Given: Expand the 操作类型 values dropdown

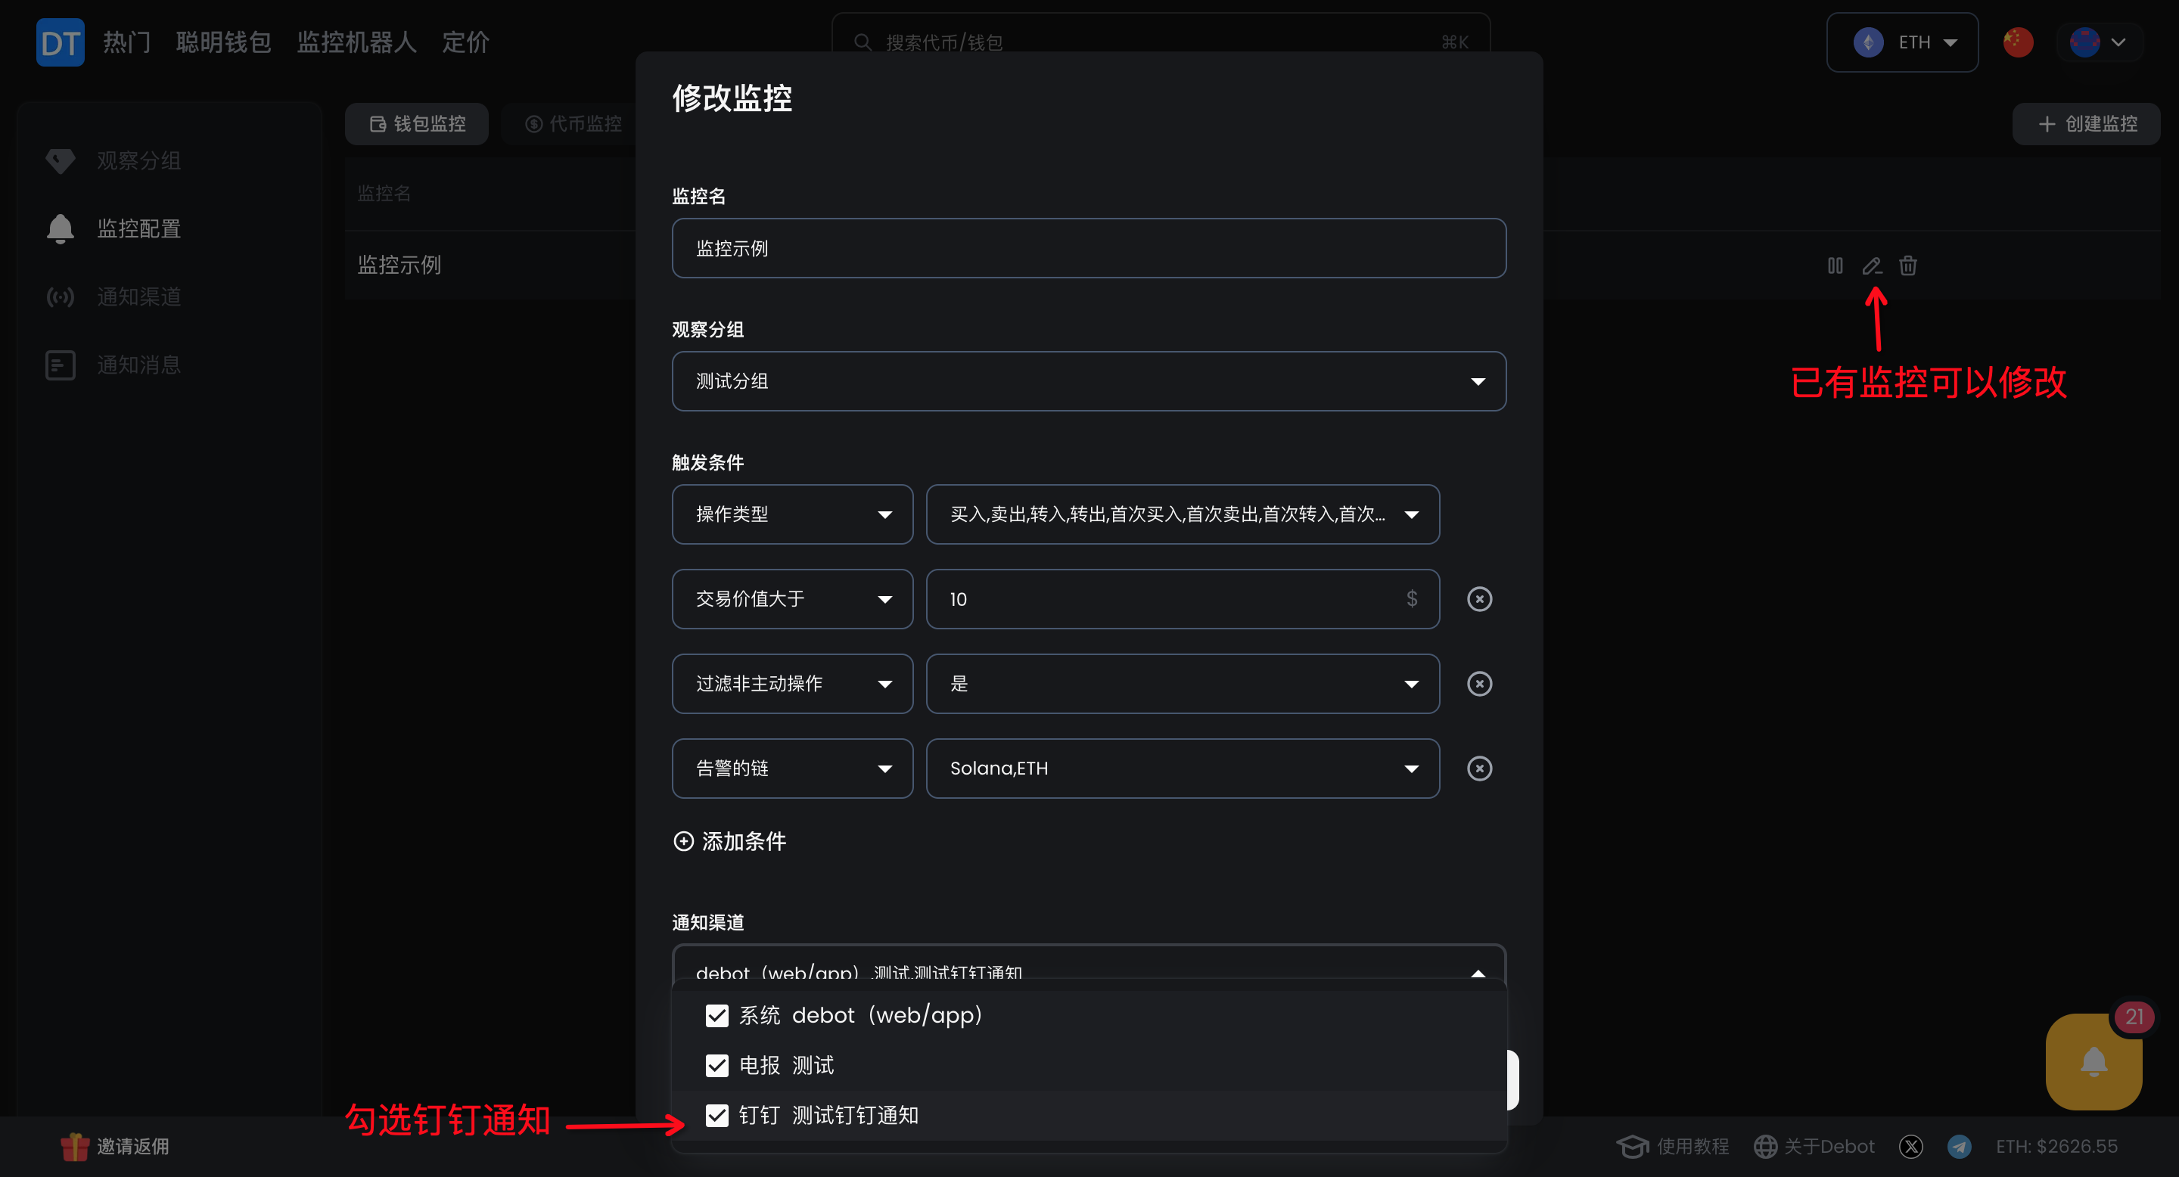Looking at the screenshot, I should click(x=1182, y=514).
